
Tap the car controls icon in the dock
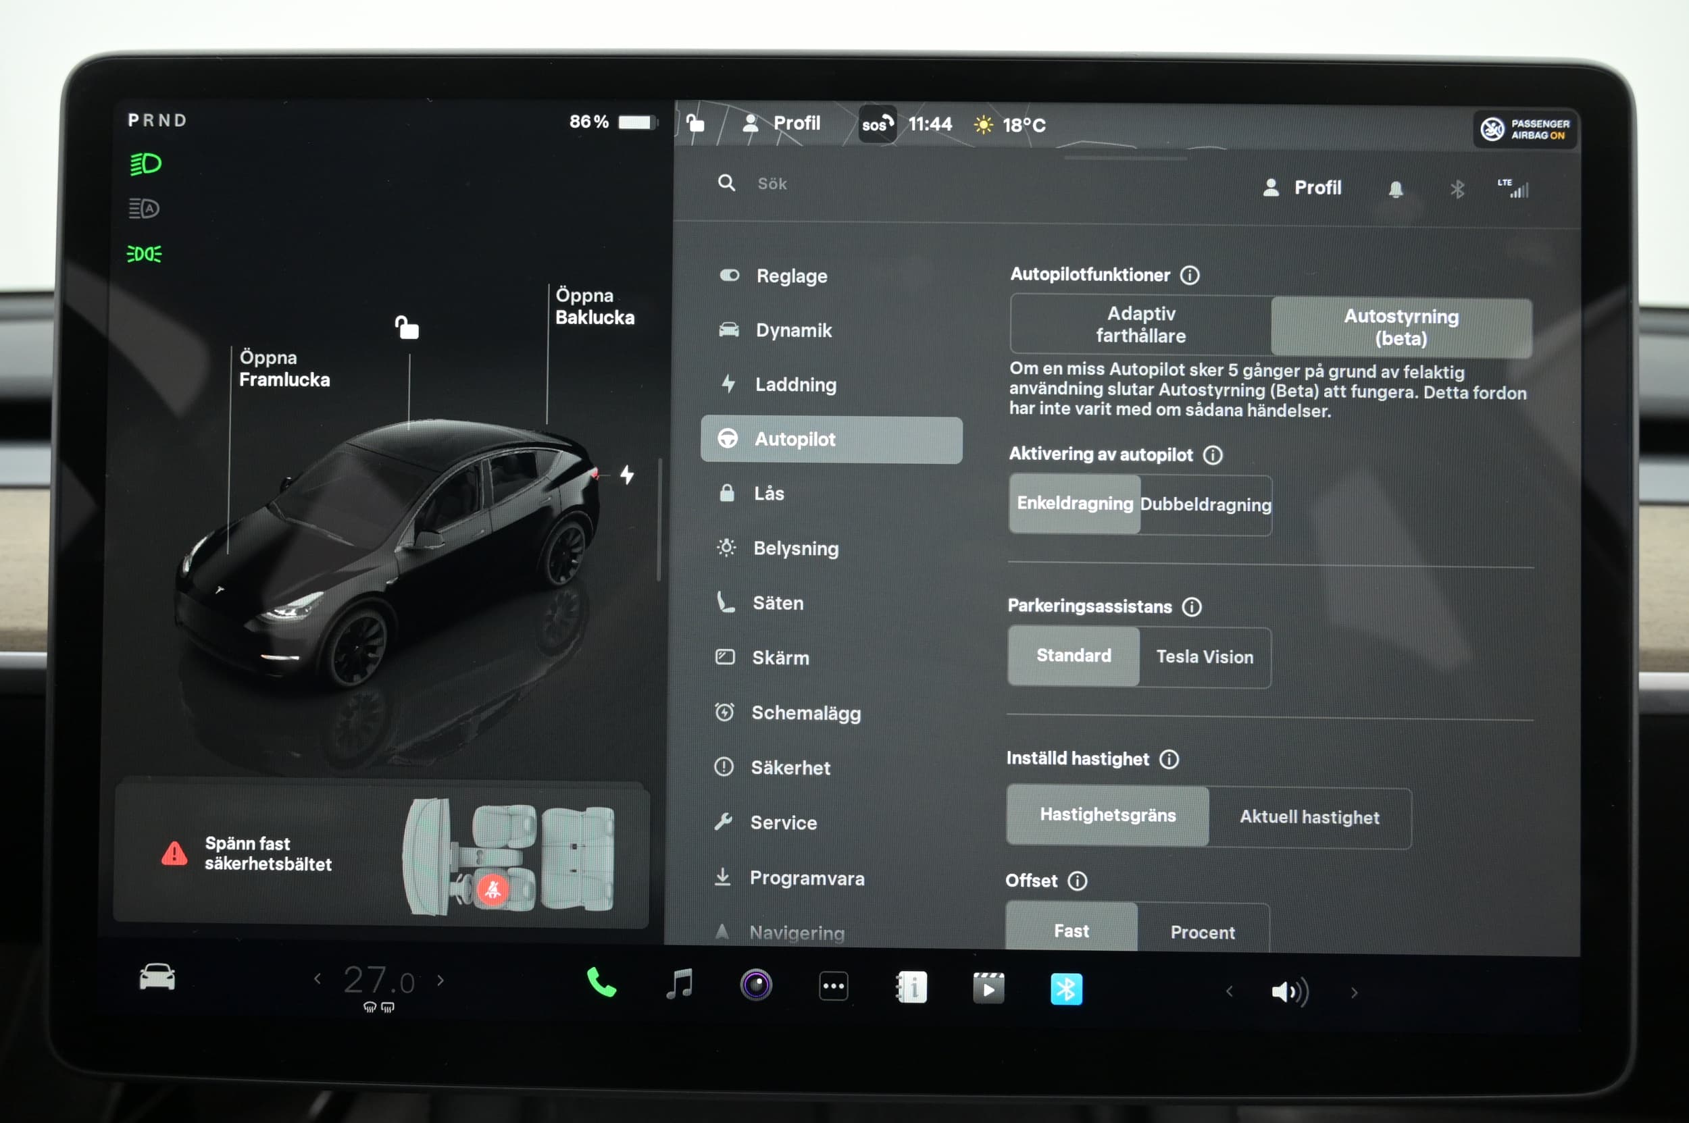point(157,977)
